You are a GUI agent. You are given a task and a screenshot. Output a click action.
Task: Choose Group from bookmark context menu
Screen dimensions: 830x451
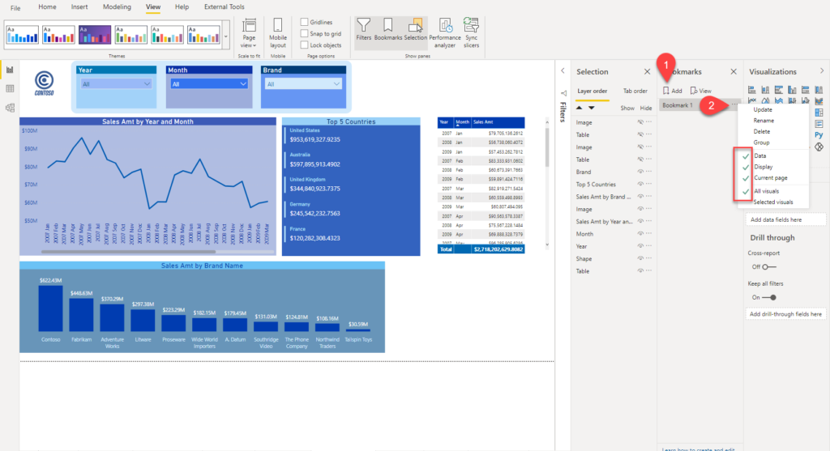tap(761, 143)
